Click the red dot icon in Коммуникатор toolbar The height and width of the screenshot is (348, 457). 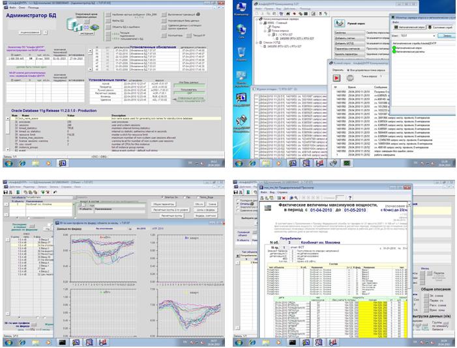(x=295, y=14)
